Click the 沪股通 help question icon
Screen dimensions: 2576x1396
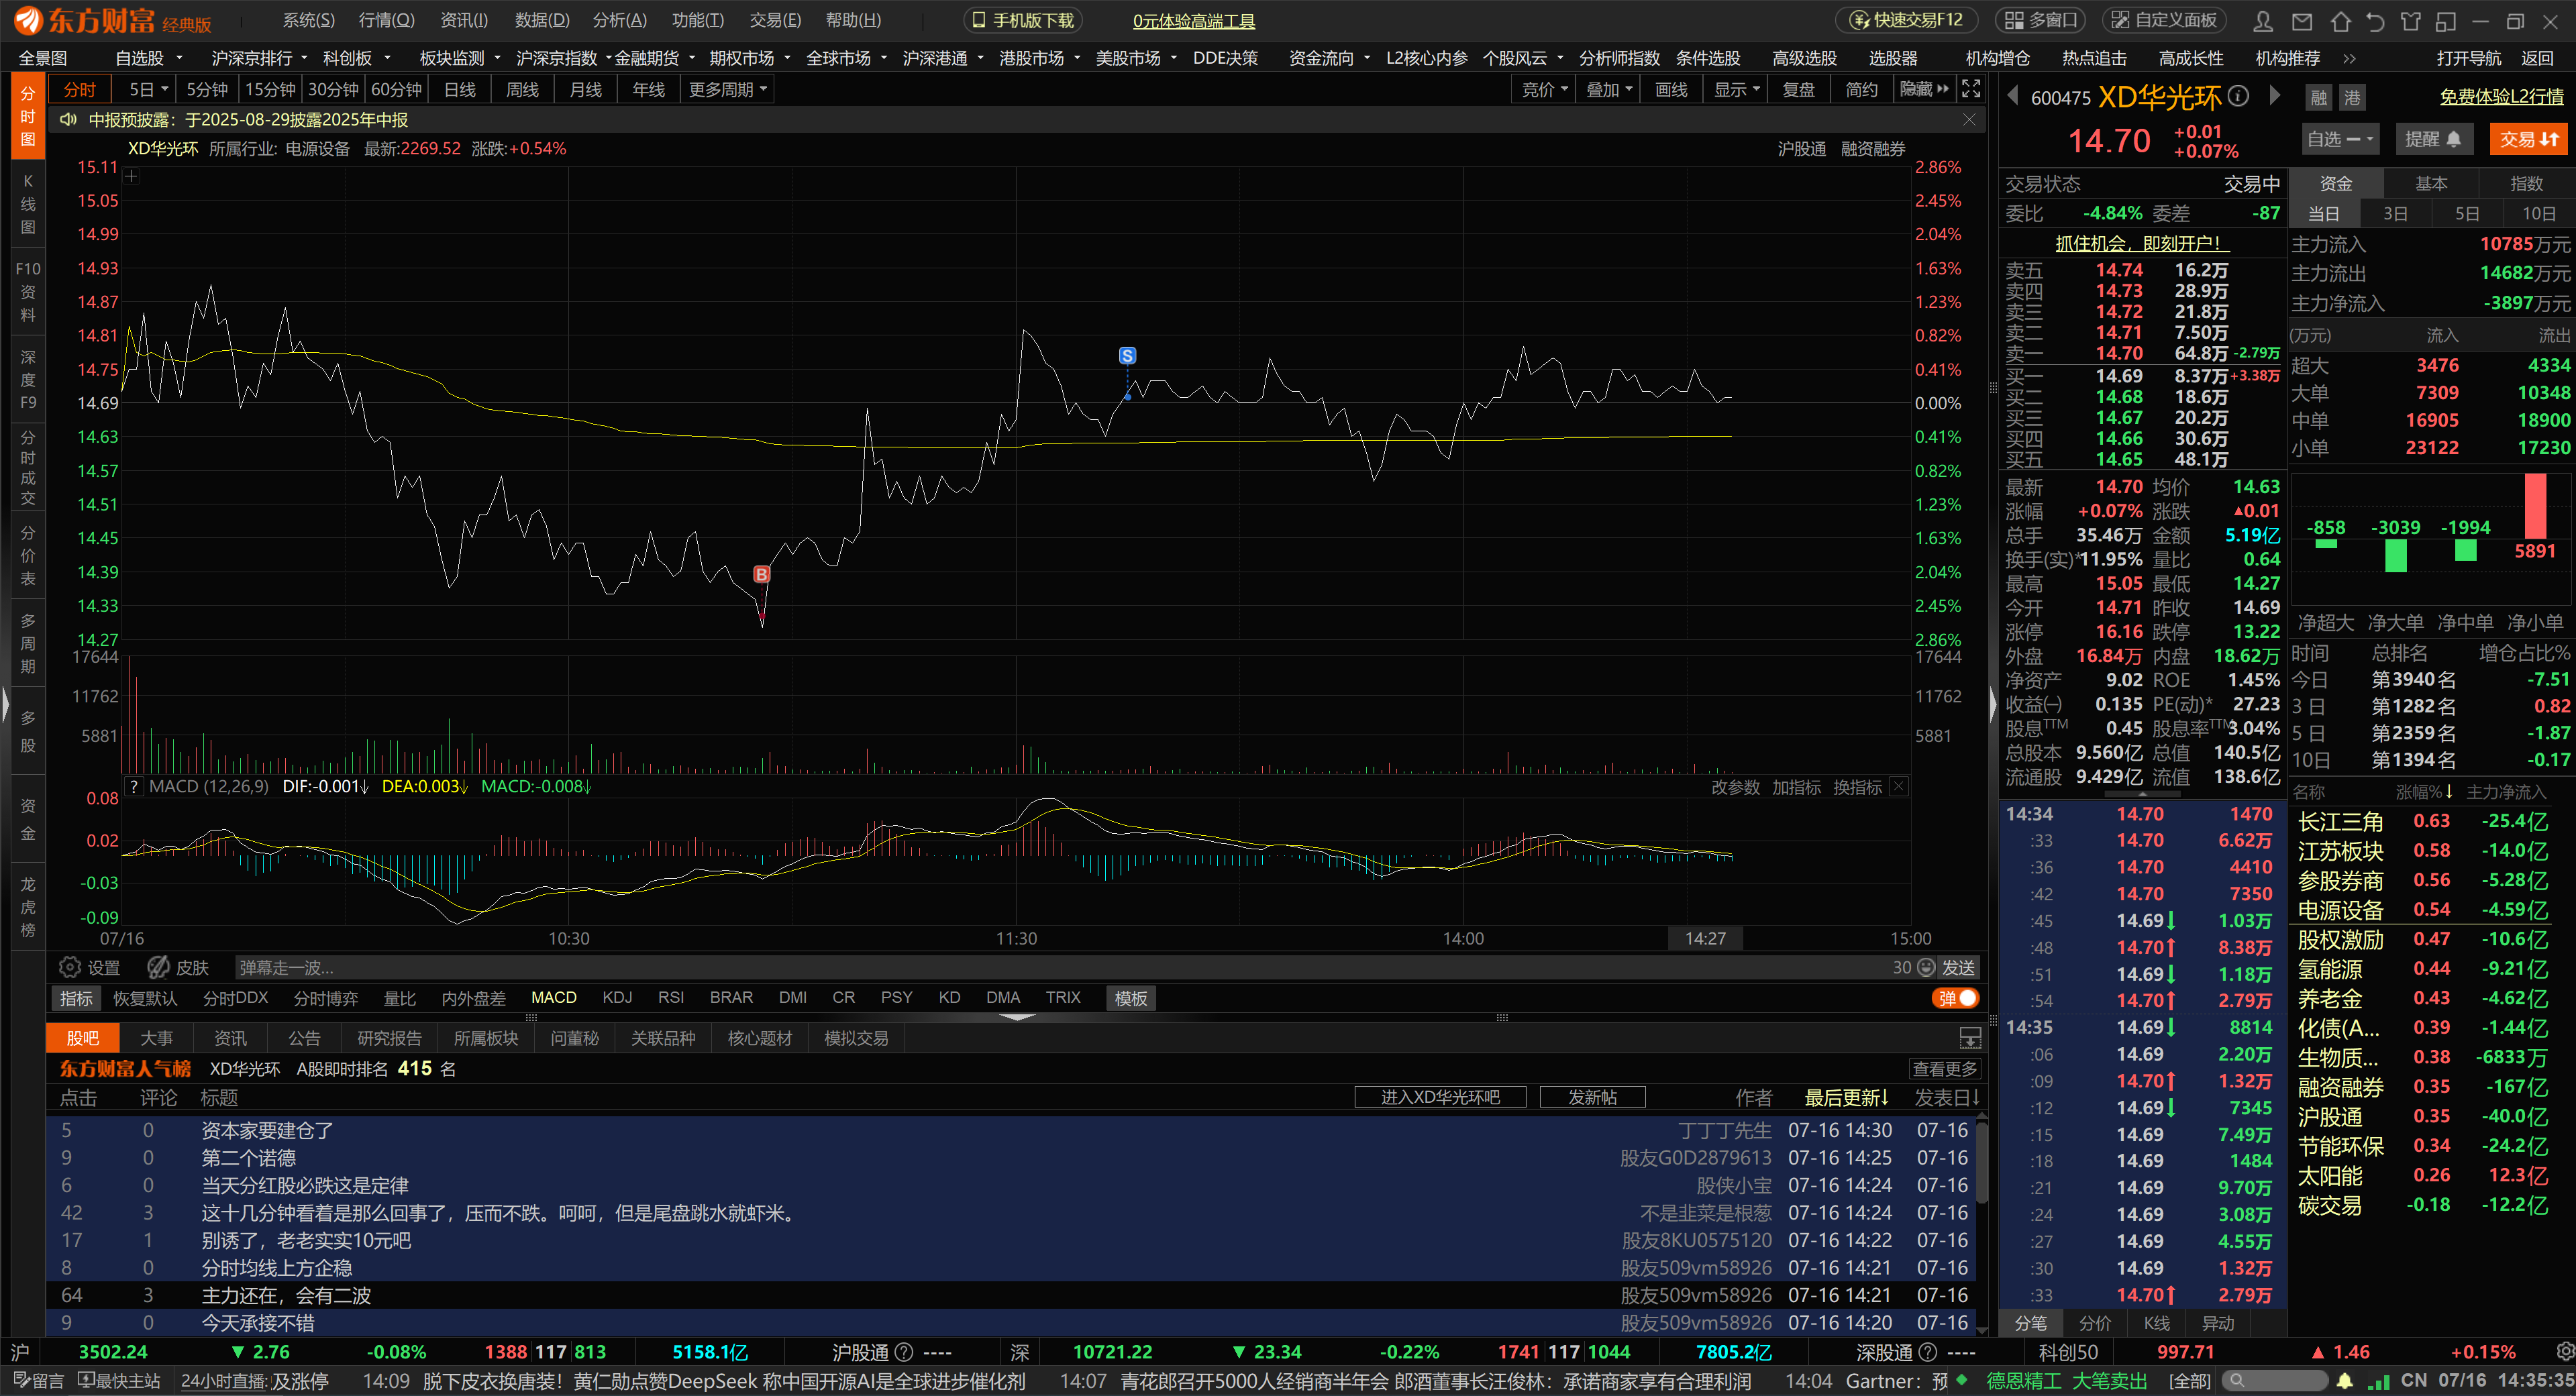[x=903, y=1352]
